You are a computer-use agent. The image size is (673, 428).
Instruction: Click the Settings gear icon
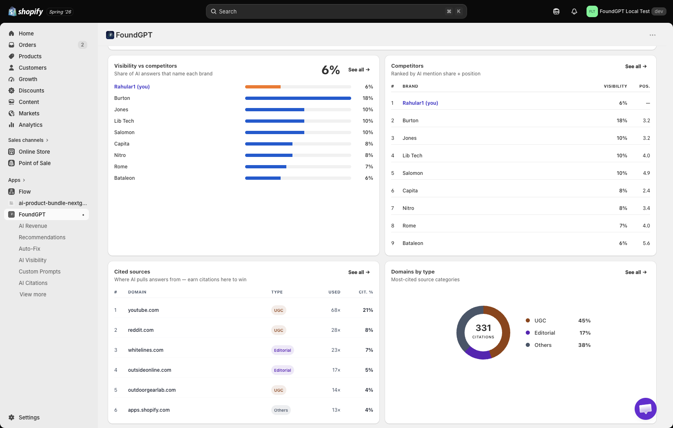coord(11,417)
